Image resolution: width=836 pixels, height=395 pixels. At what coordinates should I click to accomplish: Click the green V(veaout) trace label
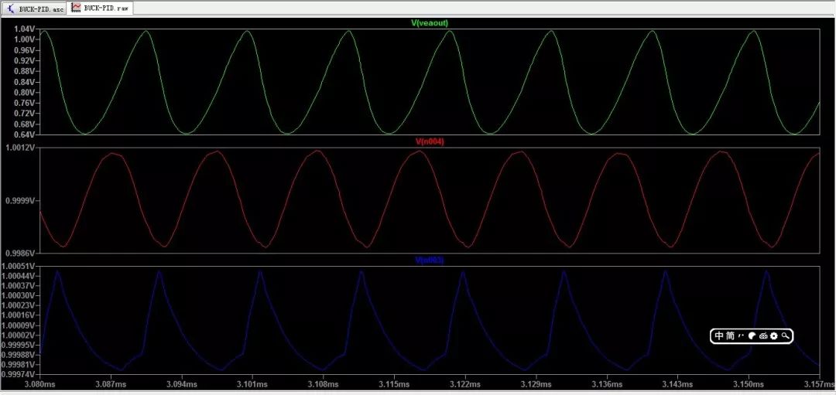click(x=429, y=23)
